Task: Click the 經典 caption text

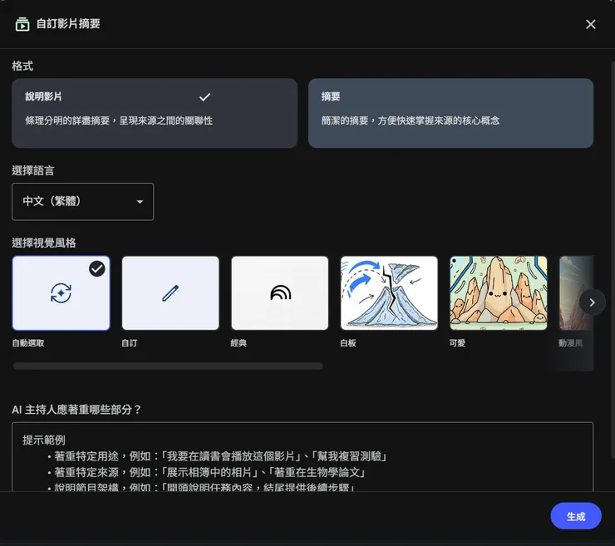Action: point(239,343)
